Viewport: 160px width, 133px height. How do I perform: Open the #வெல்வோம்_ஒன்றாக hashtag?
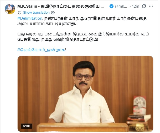pos(41,50)
